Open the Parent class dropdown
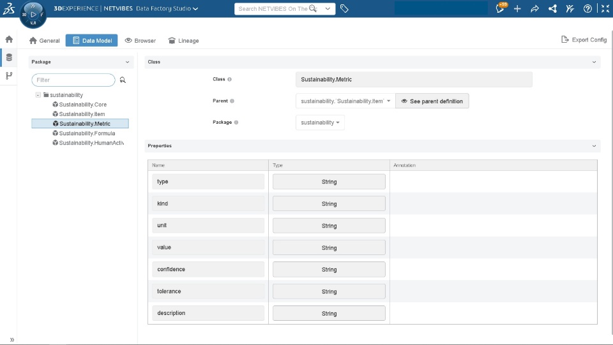The image size is (613, 345). click(x=345, y=101)
